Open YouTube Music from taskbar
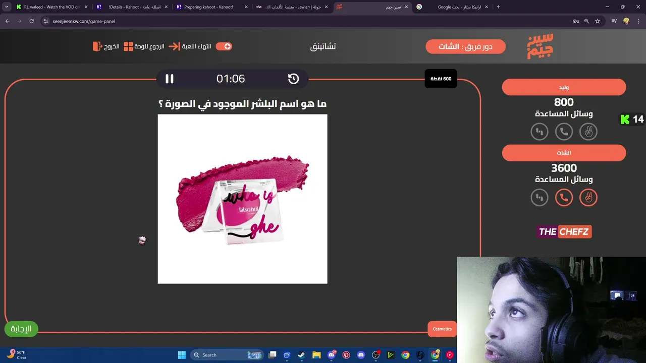The width and height of the screenshot is (646, 363). [450, 355]
